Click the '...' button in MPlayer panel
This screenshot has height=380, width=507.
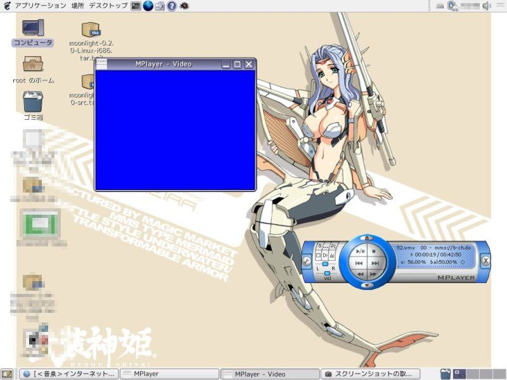pyautogui.click(x=326, y=247)
